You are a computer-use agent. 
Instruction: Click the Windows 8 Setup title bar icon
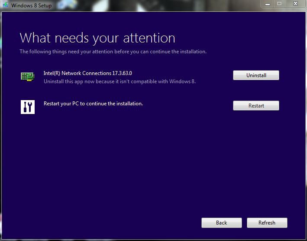pyautogui.click(x=6, y=5)
